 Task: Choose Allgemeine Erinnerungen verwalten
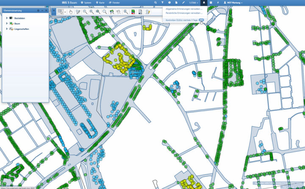[184, 8]
